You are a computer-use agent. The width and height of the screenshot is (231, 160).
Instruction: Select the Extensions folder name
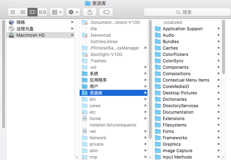tap(174, 119)
